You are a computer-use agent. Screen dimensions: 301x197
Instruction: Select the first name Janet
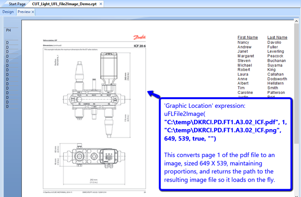243,52
